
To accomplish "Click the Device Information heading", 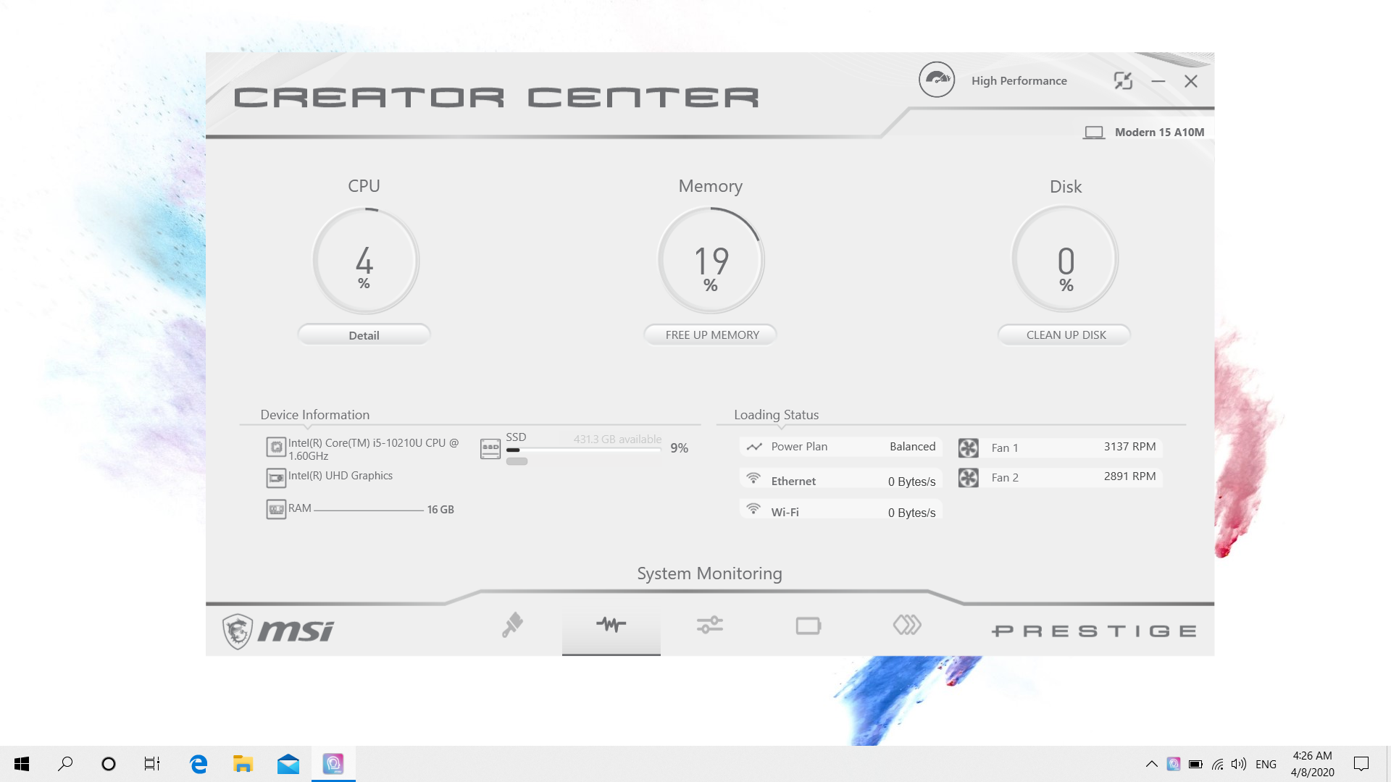I will 314,415.
